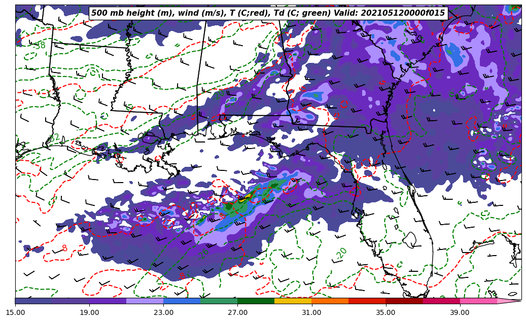Click the green -32 contour label
The image size is (526, 321).
click(x=54, y=138)
